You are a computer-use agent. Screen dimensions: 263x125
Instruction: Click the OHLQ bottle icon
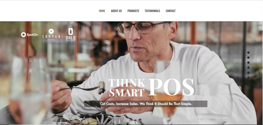(71, 32)
